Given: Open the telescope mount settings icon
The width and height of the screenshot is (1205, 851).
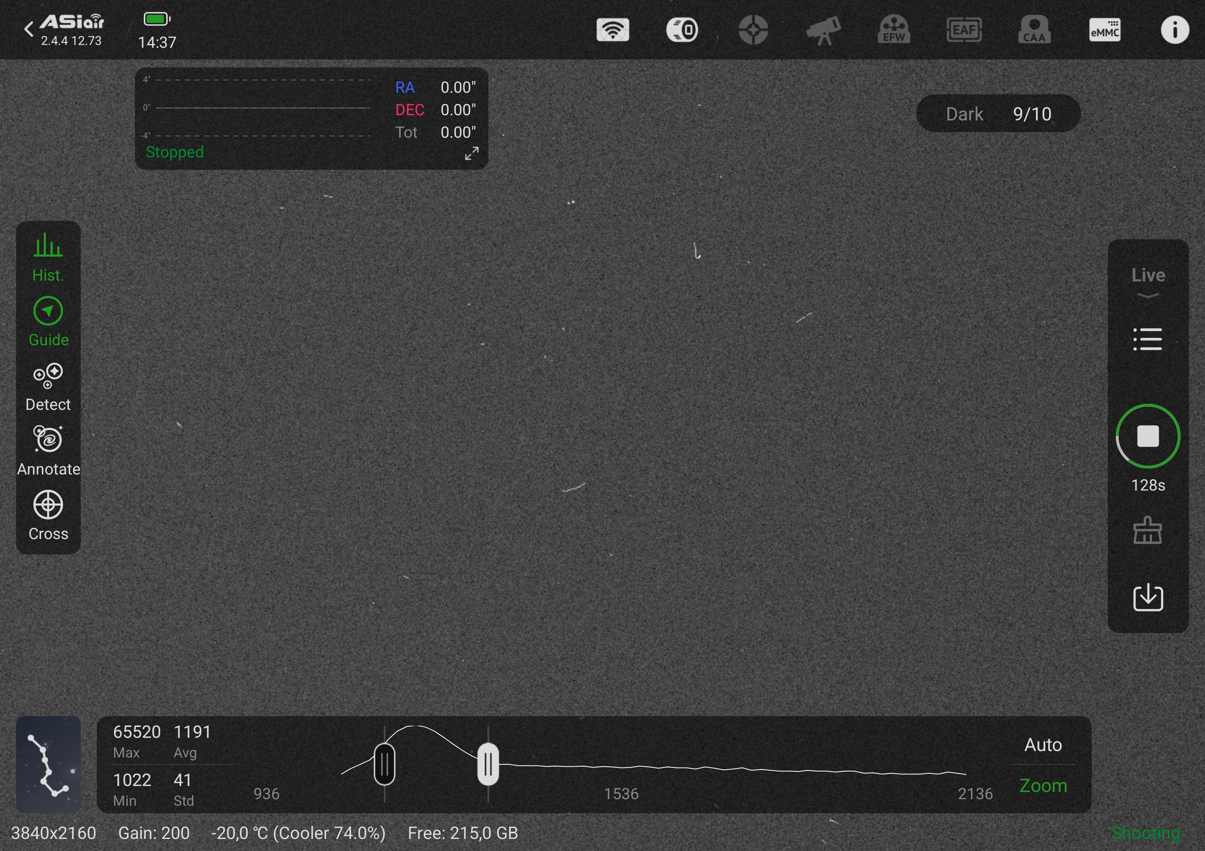Looking at the screenshot, I should [x=823, y=30].
